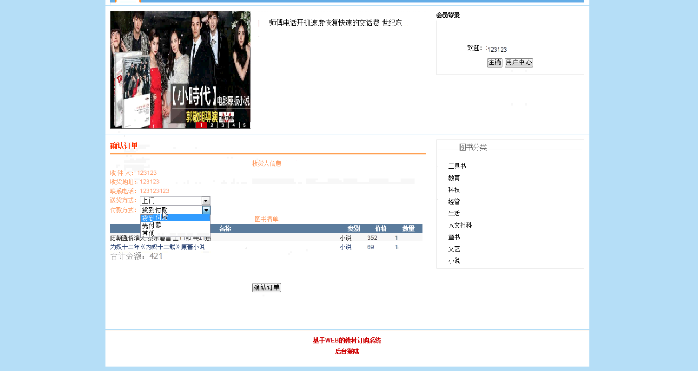
Task: Click the 价格 column header
Action: click(x=381, y=229)
